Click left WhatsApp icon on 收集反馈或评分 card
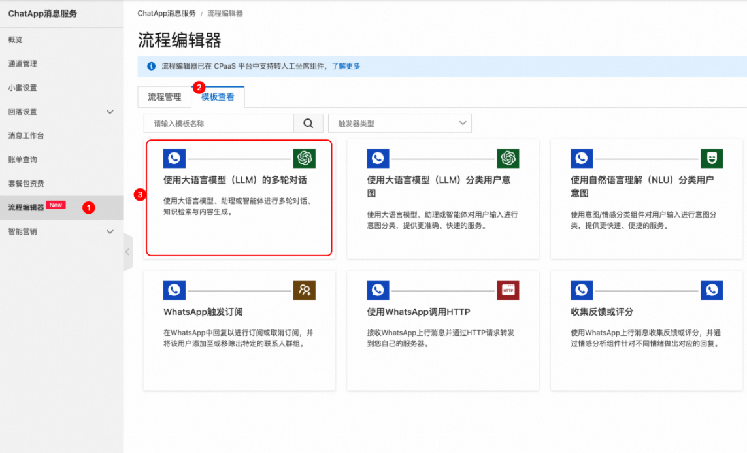 582,290
